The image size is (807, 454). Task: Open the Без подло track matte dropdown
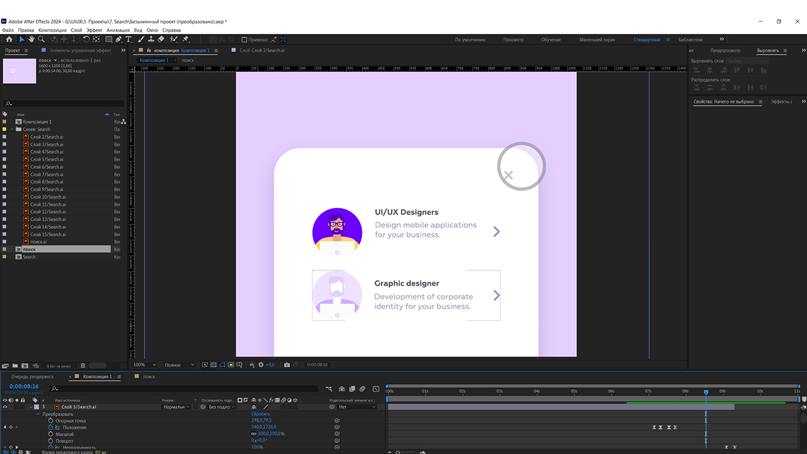223,407
